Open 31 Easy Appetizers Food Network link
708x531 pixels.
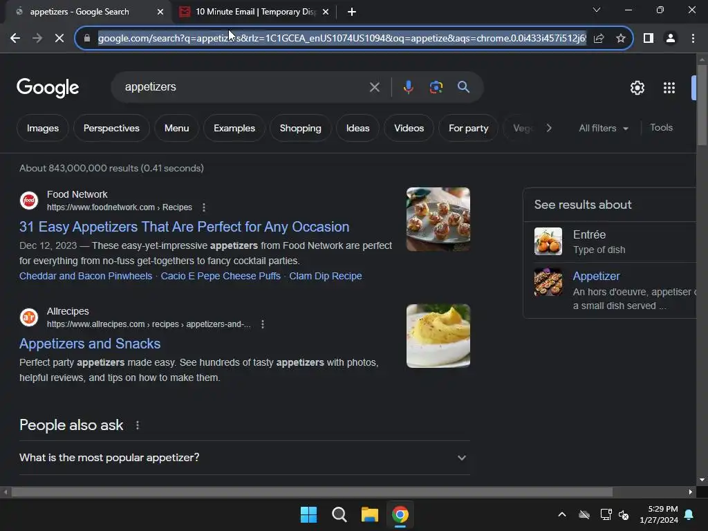[184, 227]
